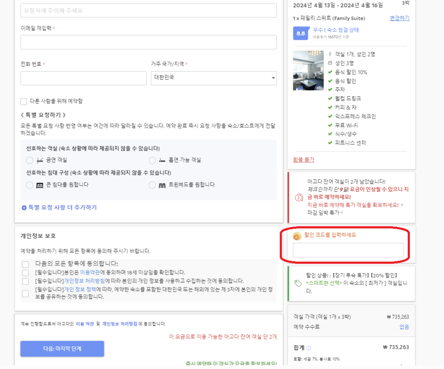Image resolution: width=444 pixels, height=369 pixels.
Task: Click checkmark beside 주차
Action: (330, 89)
